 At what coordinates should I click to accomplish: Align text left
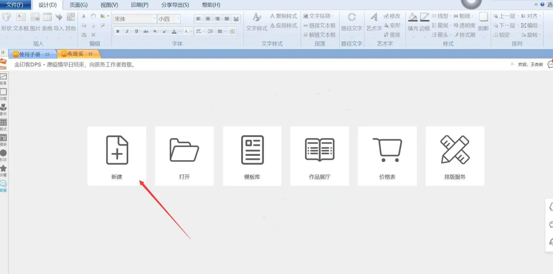[199, 18]
